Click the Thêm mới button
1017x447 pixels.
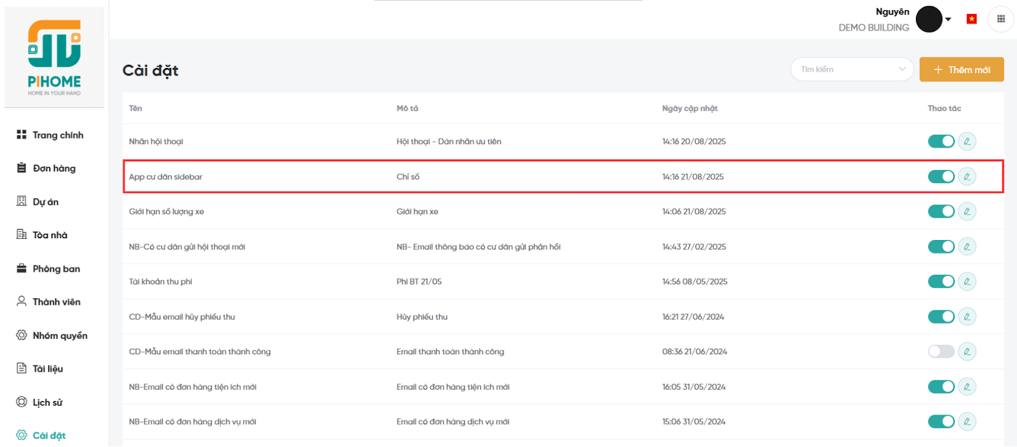[x=961, y=70]
